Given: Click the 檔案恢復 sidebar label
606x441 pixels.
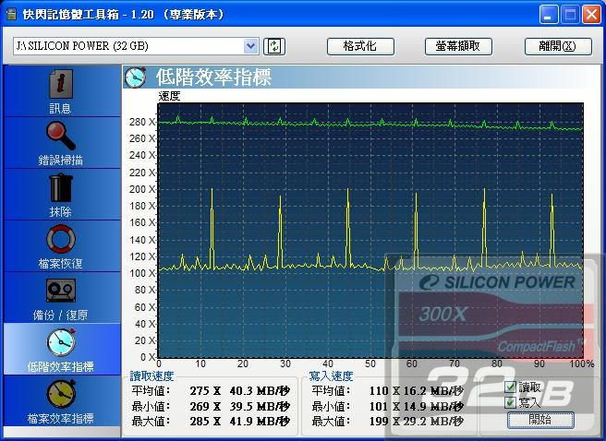Looking at the screenshot, I should (61, 264).
